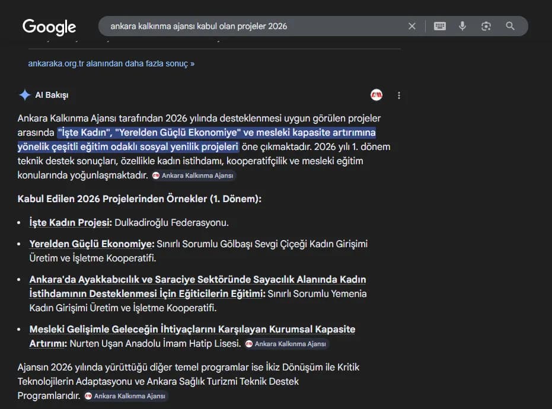Select the AI Bakışı sparkle icon
This screenshot has height=409, width=552.
coord(24,94)
